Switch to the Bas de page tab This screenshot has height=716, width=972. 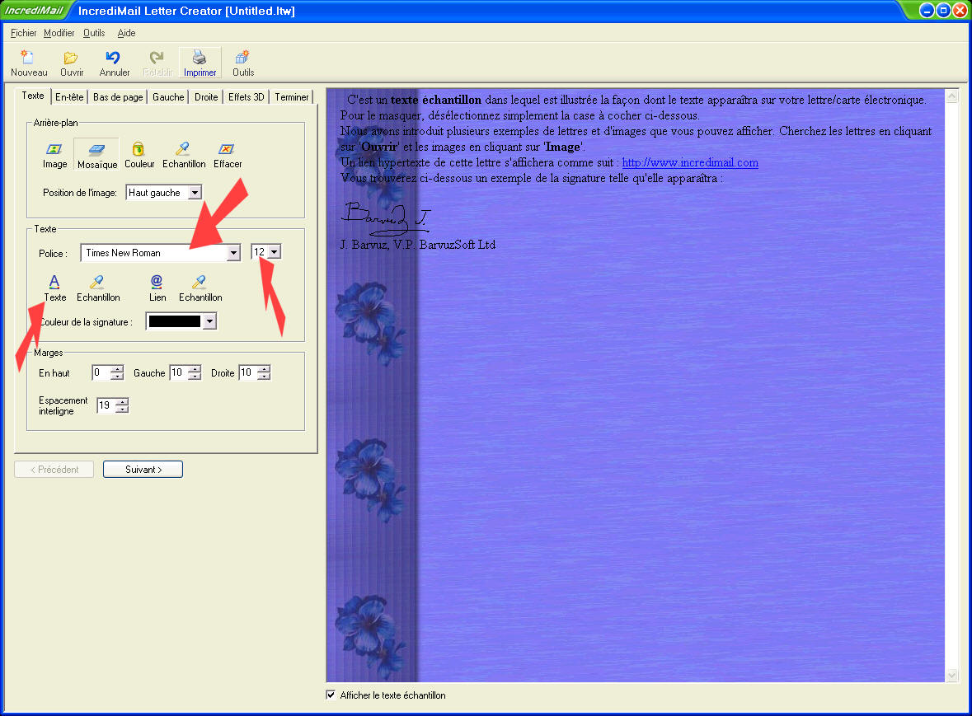pos(118,97)
